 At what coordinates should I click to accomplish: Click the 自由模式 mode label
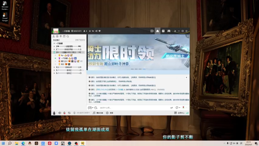56,40
